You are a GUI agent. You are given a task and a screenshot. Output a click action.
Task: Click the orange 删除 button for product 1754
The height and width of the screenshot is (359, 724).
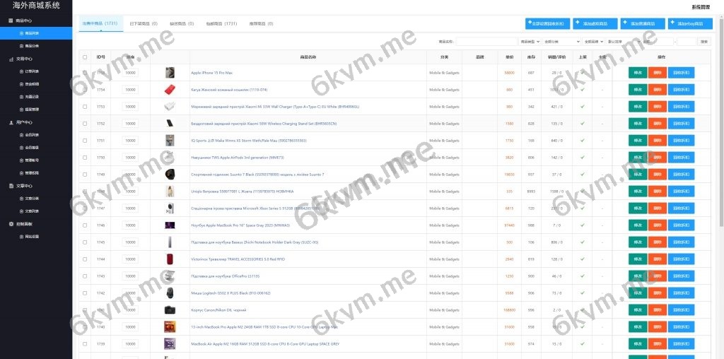click(x=658, y=90)
